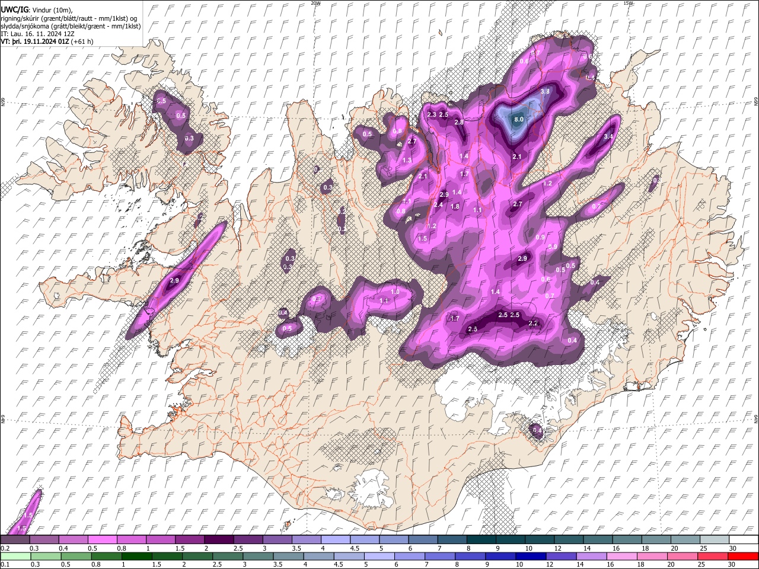Pick the 0.5–0.8 green swatch on the lower scale
This screenshot has width=759, height=569.
(76, 557)
